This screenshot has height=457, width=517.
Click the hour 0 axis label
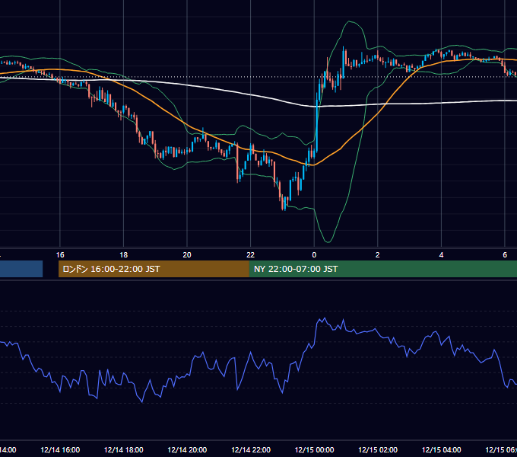tap(314, 255)
